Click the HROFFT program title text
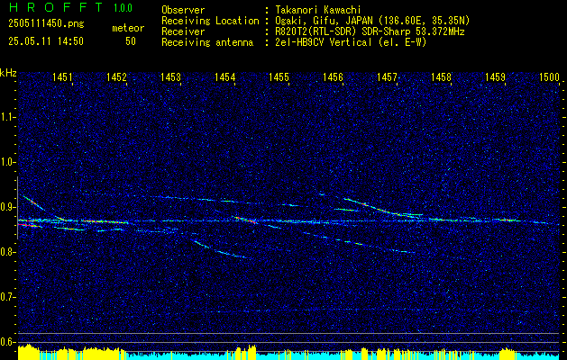The image size is (567, 360). 55,7
